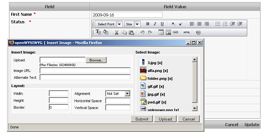Click the subscript icon

(173, 24)
